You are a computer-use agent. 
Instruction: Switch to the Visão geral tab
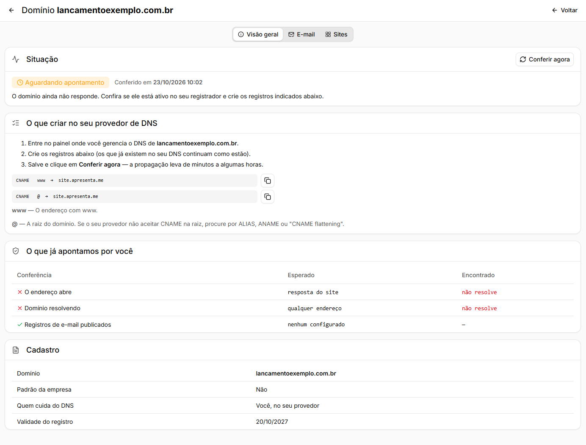click(258, 34)
